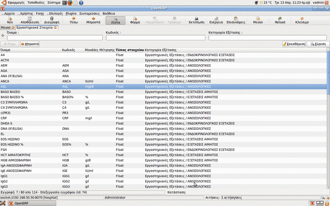Open Επισυνάψεις attachments
The image size is (330, 206).
click(x=236, y=20)
